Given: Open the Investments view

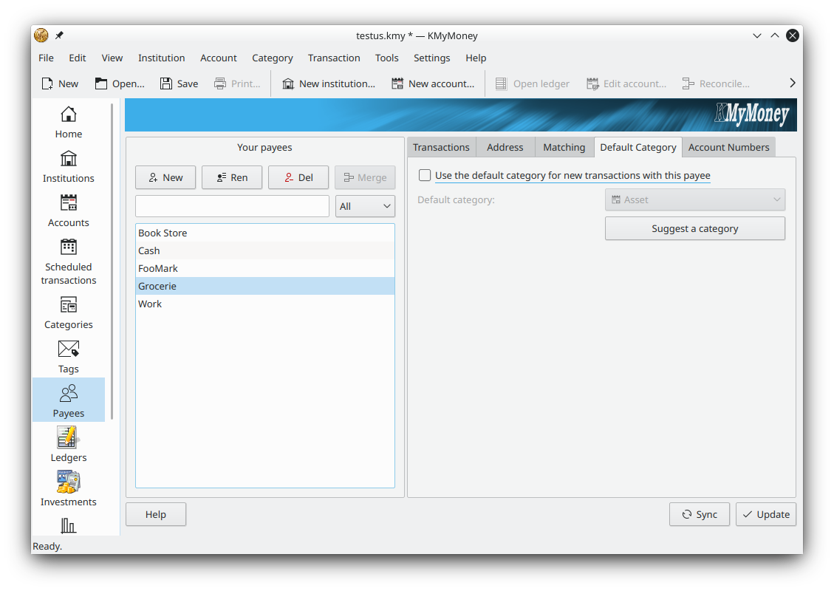Looking at the screenshot, I should click(68, 490).
